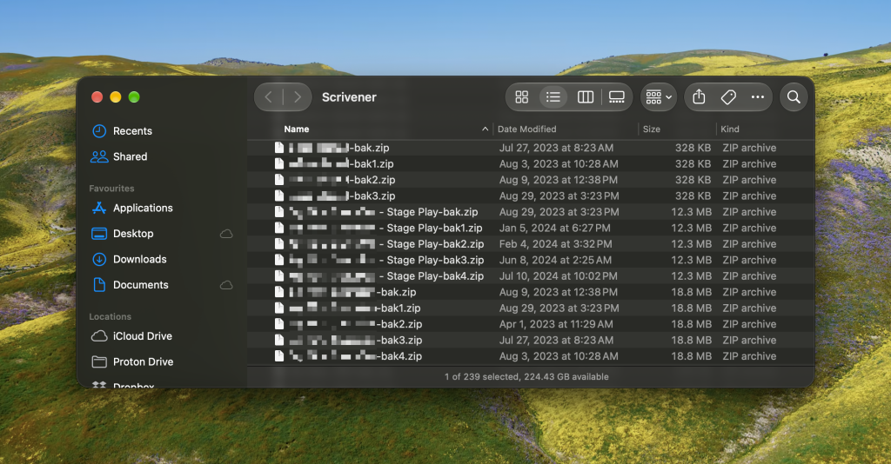Go forward using the right chevron button
891x464 pixels.
[x=298, y=97]
